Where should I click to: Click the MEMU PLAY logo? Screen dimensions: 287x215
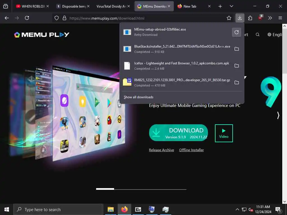42,34
